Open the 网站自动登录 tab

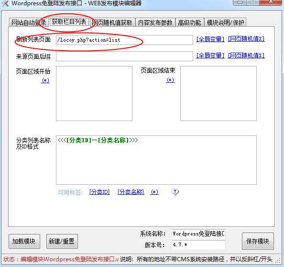[x=29, y=22]
